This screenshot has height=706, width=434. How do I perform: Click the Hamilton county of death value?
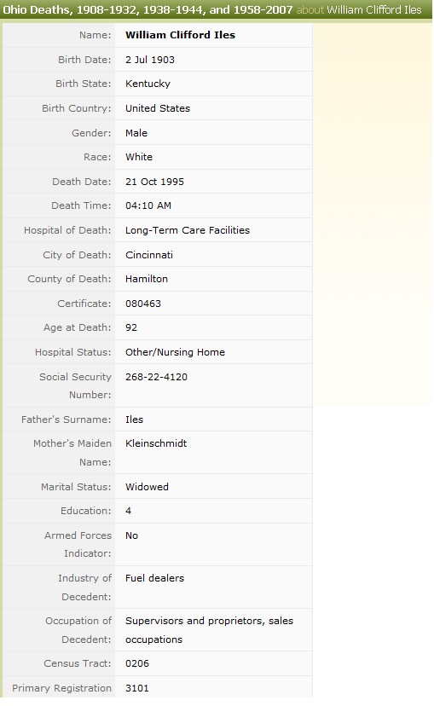[x=147, y=279]
